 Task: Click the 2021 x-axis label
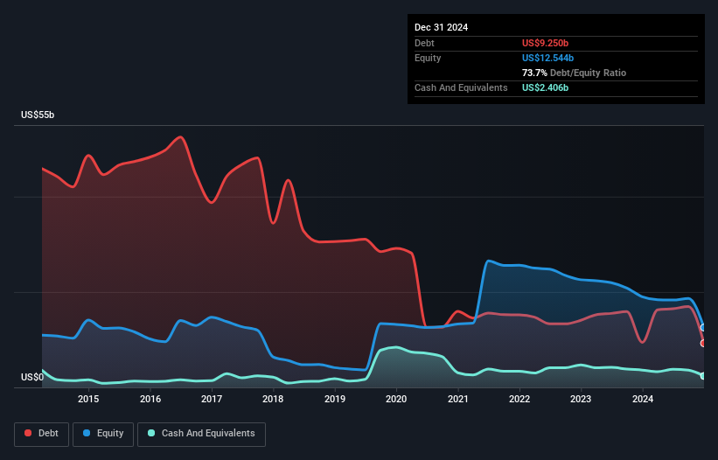pos(458,399)
